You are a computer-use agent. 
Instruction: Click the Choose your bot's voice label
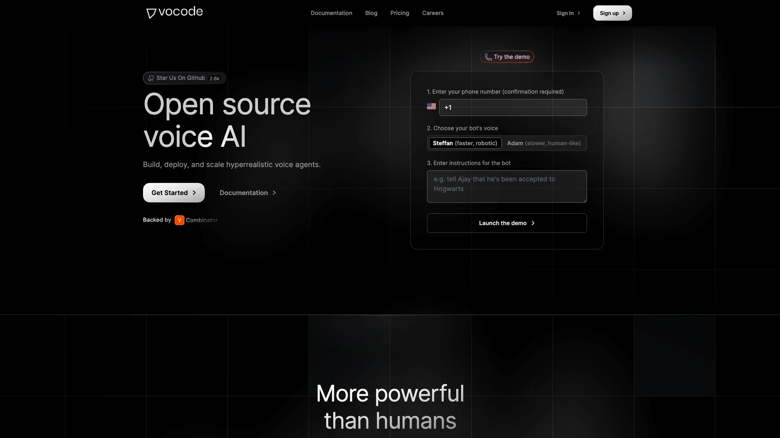(x=462, y=128)
